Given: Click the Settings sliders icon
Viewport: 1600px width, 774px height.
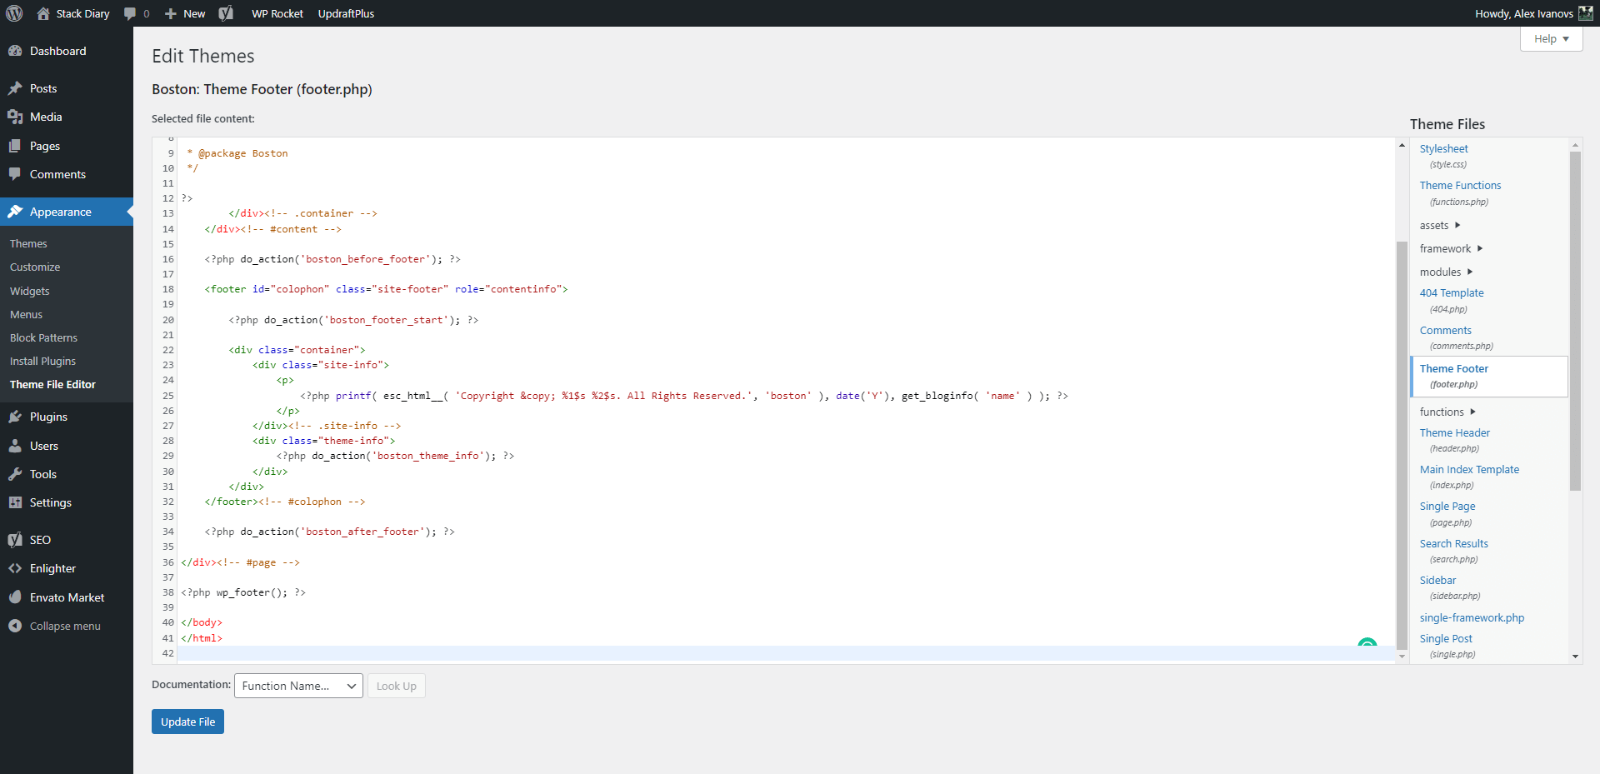Looking at the screenshot, I should [15, 502].
